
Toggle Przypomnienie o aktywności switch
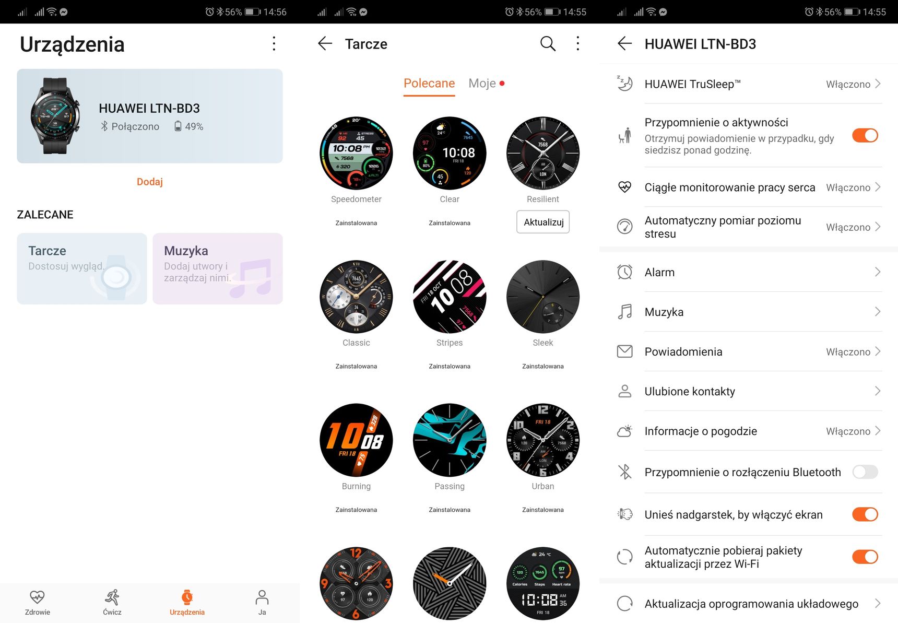click(865, 136)
